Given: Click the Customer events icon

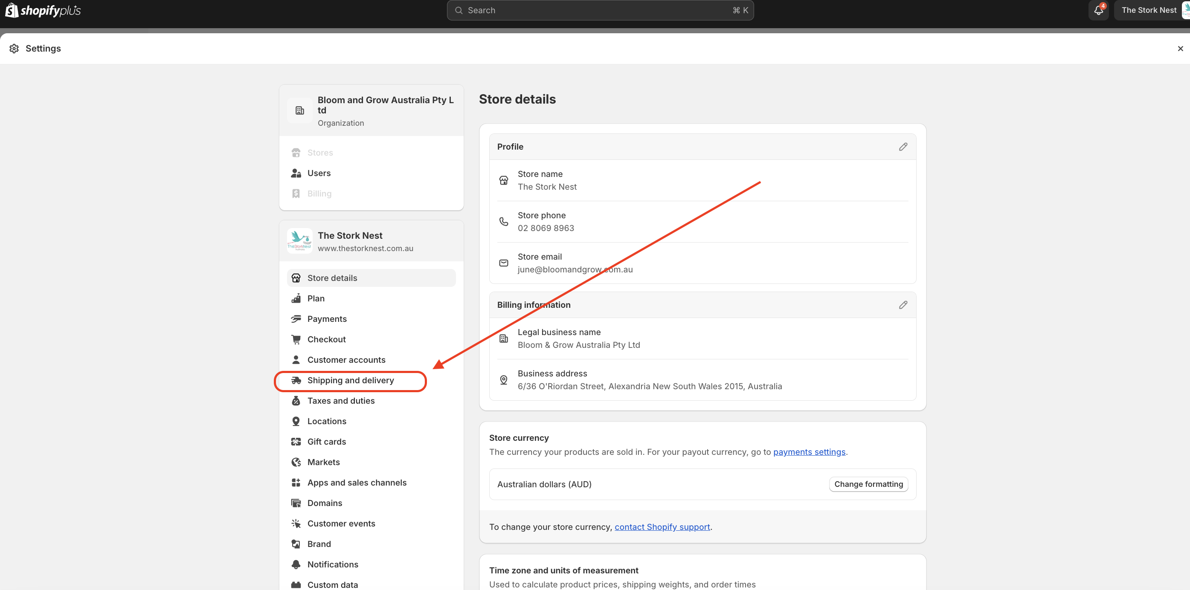Looking at the screenshot, I should [x=296, y=523].
